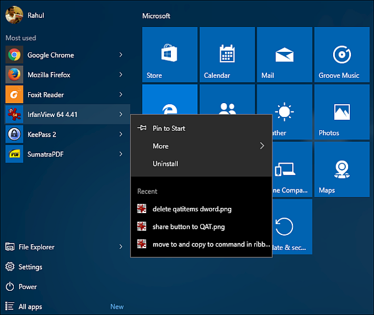
Task: Open recent file share button to QAT.png
Action: (188, 226)
